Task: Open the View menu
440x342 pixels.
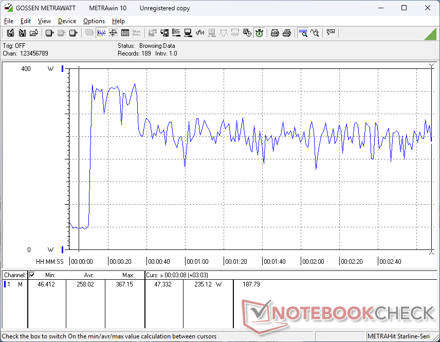Action: [x=44, y=21]
